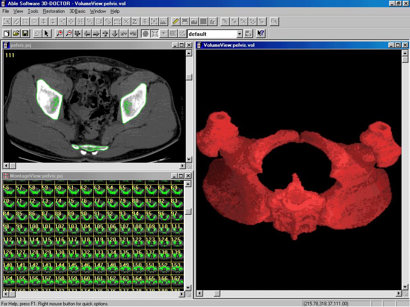The width and height of the screenshot is (410, 307).
Task: Maximize the MontageView window
Action: [x=181, y=176]
